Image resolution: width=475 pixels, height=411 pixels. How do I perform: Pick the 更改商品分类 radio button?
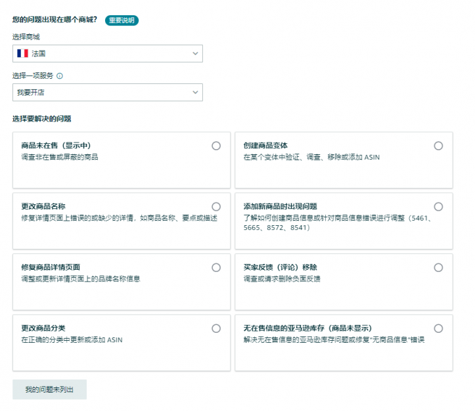pyautogui.click(x=216, y=328)
